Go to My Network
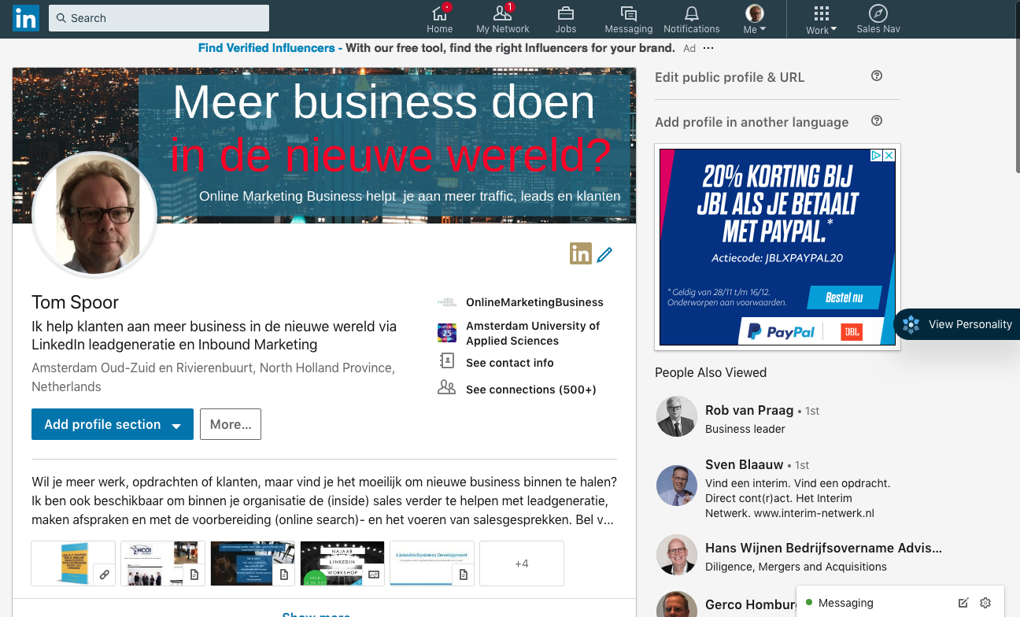1020x617 pixels. point(502,19)
